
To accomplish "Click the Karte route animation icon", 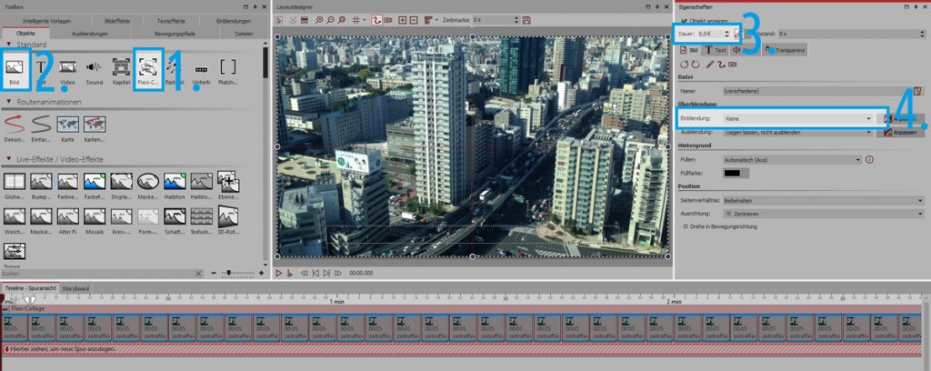I will (68, 125).
